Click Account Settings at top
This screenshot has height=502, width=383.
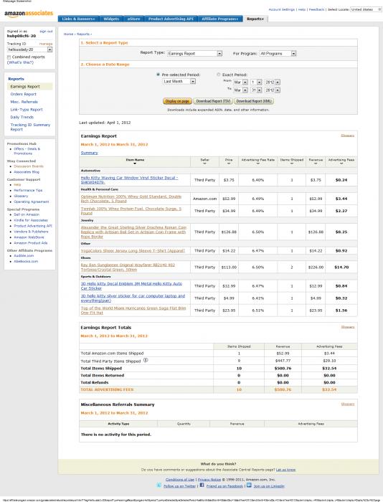pos(281,9)
